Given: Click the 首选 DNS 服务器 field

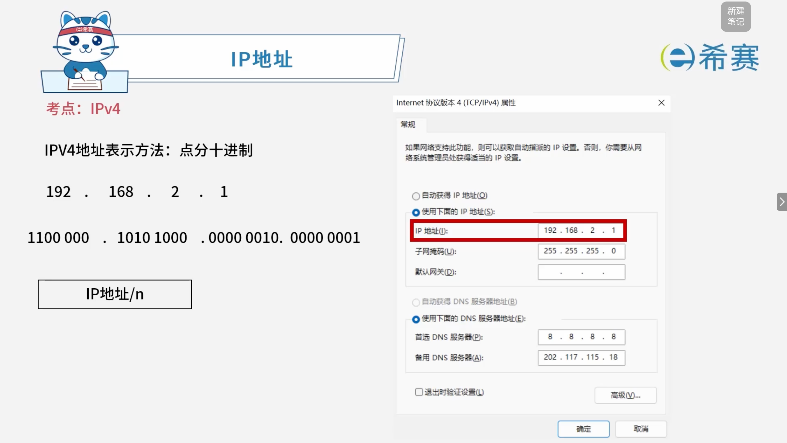Looking at the screenshot, I should pyautogui.click(x=581, y=337).
